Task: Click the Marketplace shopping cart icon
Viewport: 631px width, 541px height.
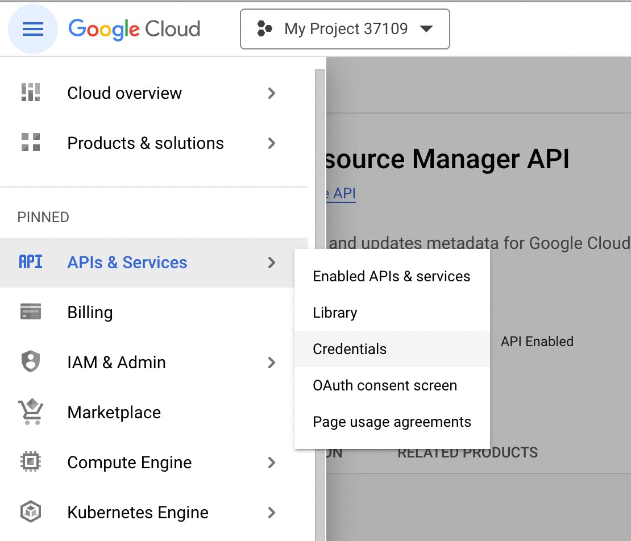Action: pos(31,412)
